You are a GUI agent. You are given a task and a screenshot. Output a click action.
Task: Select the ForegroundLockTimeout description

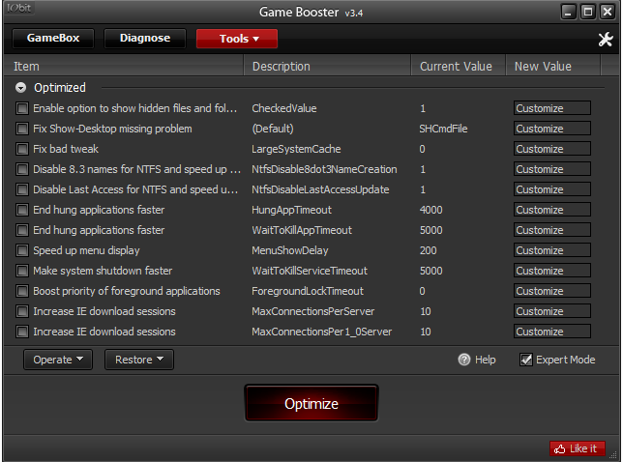coord(307,291)
